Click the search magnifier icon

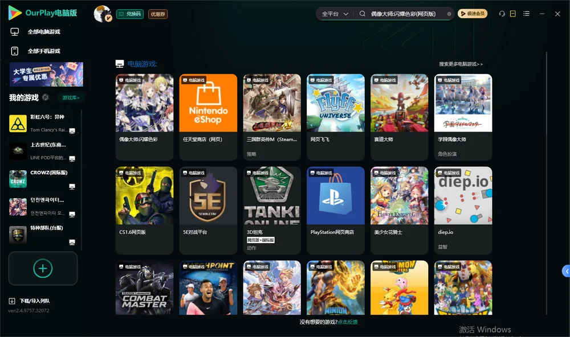tap(363, 14)
